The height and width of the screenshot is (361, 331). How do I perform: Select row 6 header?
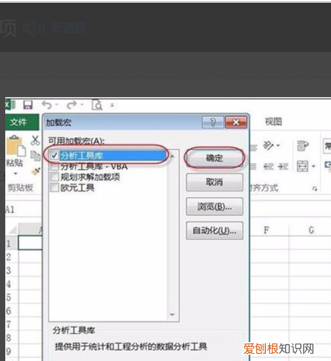pyautogui.click(x=12, y=311)
